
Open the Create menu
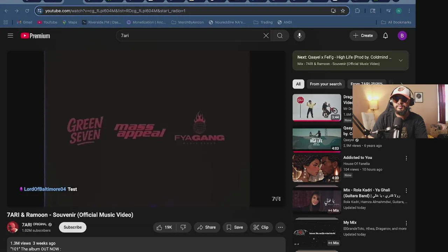pos(363,36)
